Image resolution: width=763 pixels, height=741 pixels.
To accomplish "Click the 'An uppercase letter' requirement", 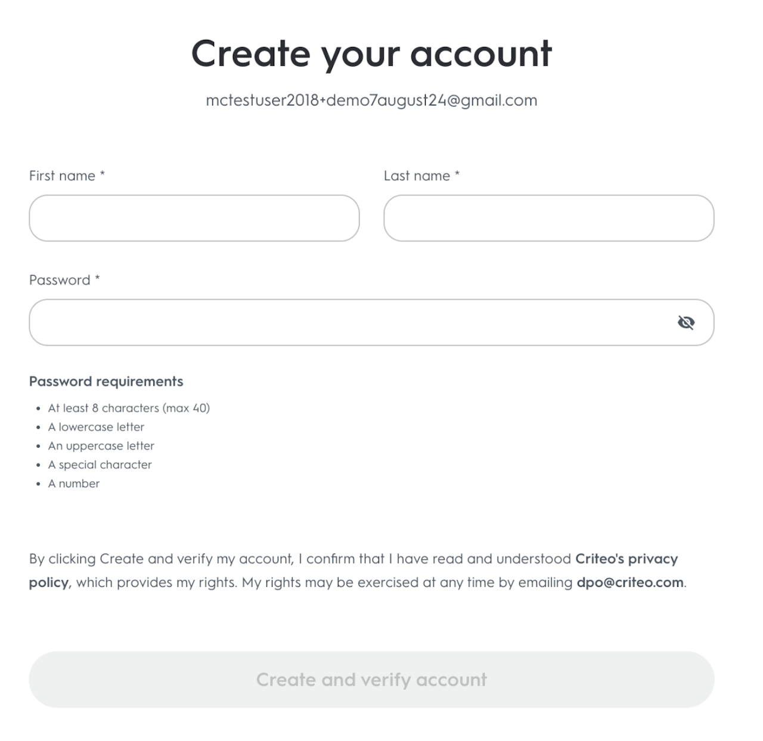I will (x=101, y=446).
